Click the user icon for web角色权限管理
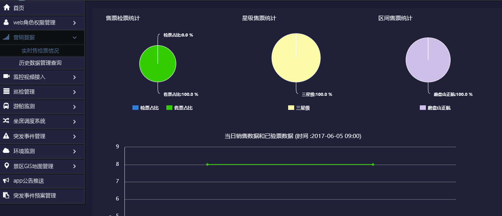Image resolution: width=502 pixels, height=216 pixels. coord(6,22)
